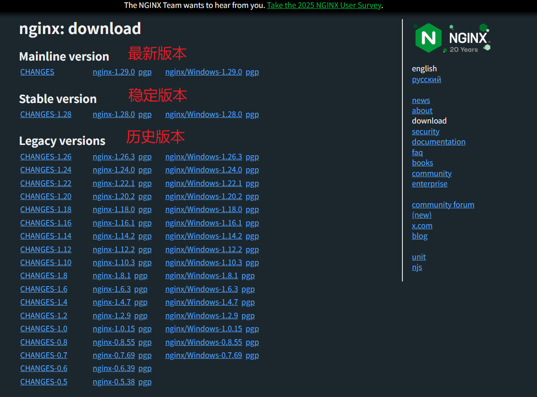
Task: Download nginx/Windows-1.24.0 legacy build
Action: click(204, 170)
